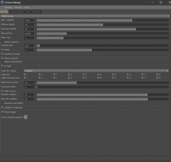Screen dimensions: 171x162
Task: Click the Specular depth slider bar
Action: 103,29
